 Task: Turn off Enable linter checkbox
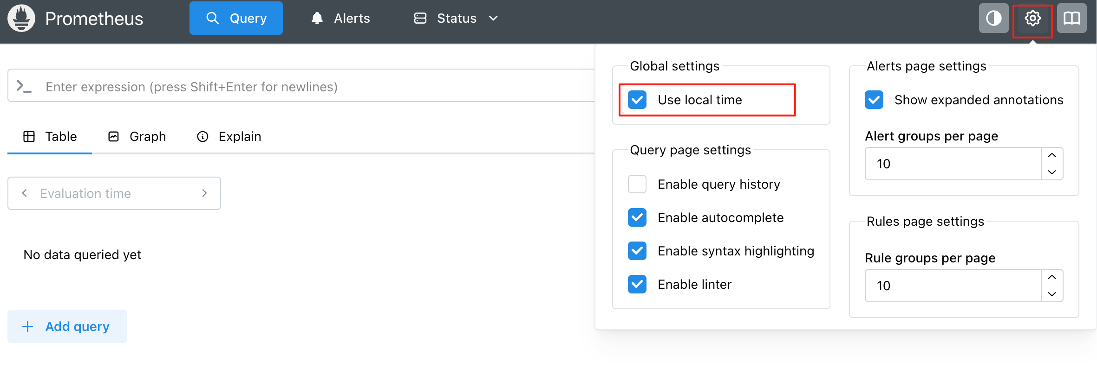click(637, 285)
